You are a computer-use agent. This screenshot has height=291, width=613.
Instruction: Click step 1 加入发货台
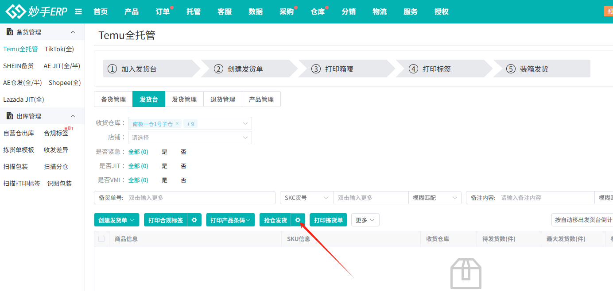click(x=151, y=69)
